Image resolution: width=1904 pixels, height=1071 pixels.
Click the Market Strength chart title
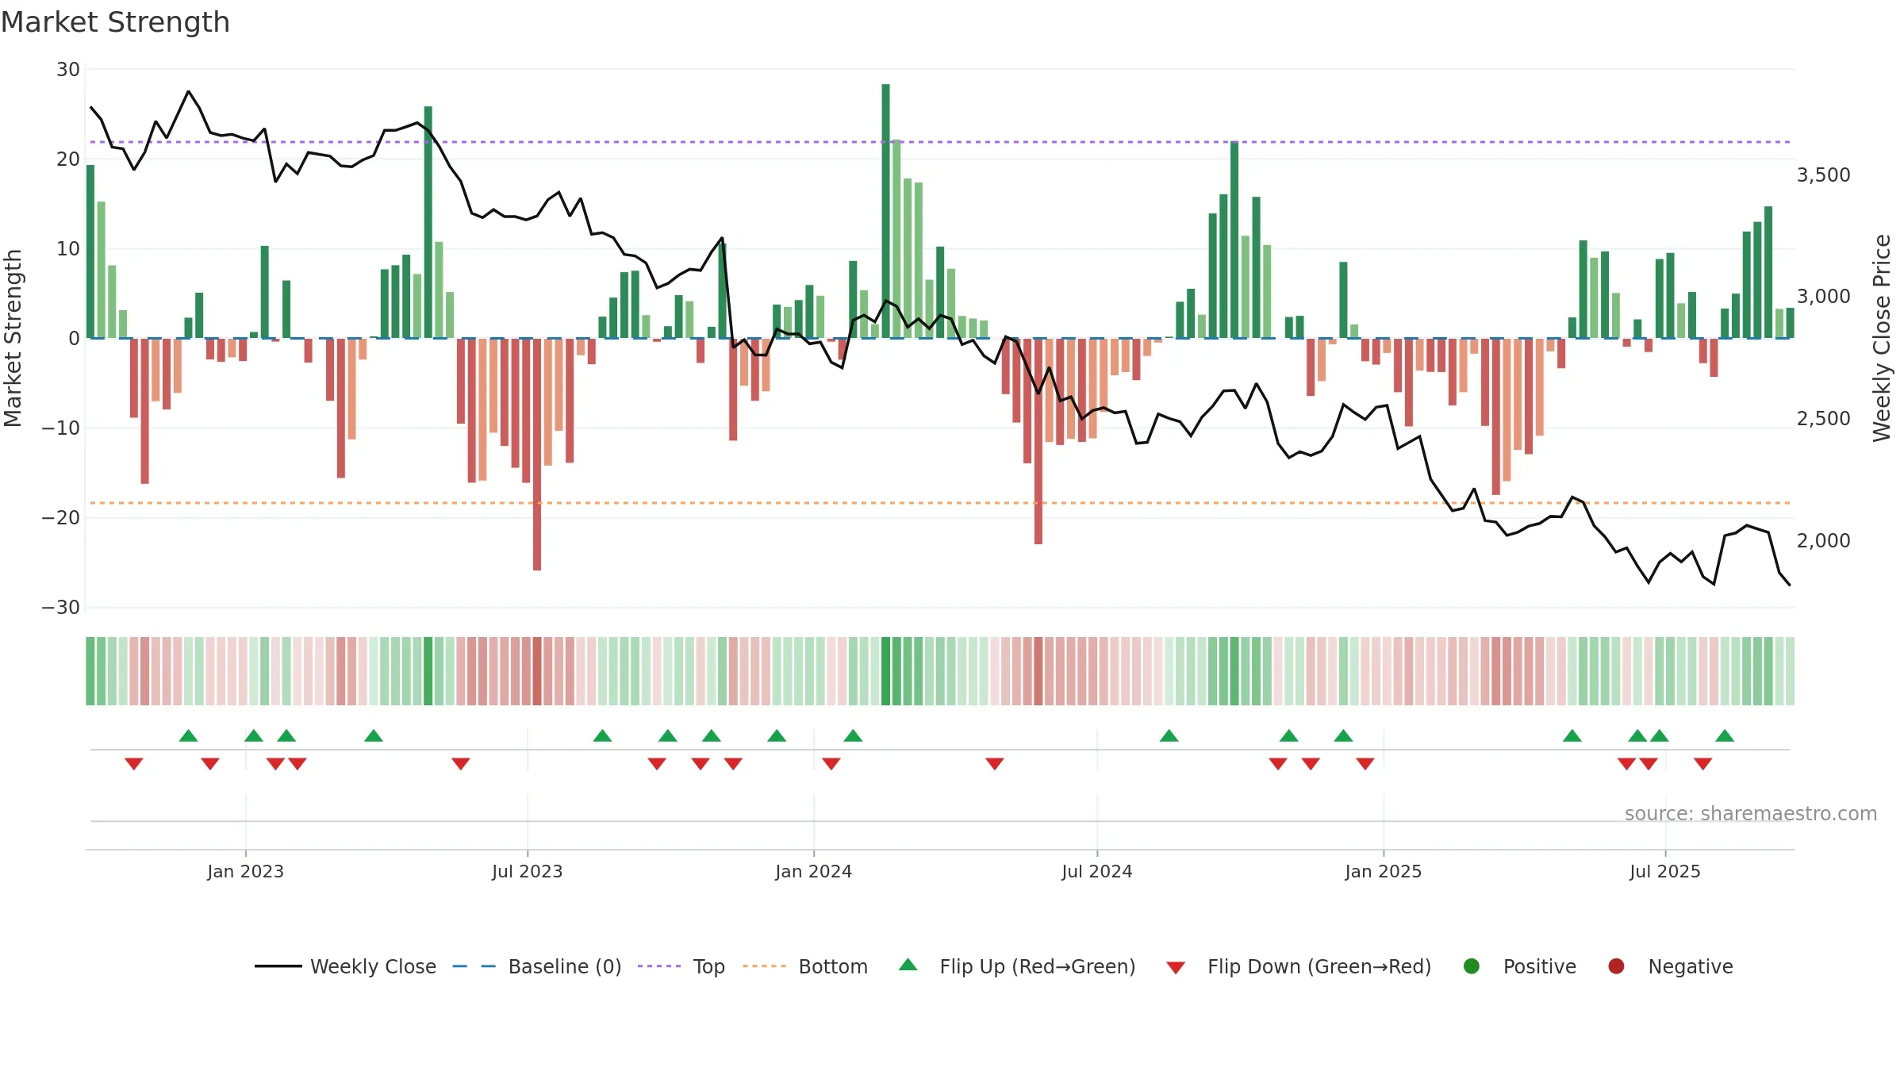click(x=115, y=22)
